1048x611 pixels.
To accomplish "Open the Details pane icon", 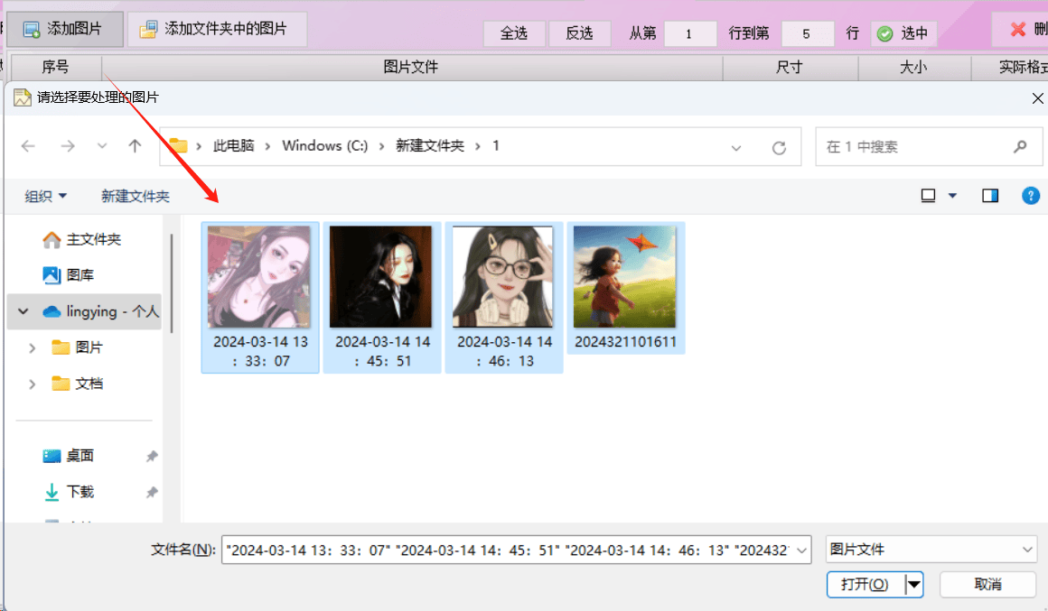I will (x=990, y=195).
